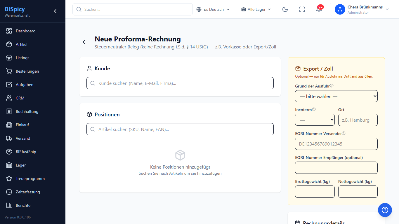Click the Berichte bar chart icon
This screenshot has width=399, height=224.
point(9,205)
